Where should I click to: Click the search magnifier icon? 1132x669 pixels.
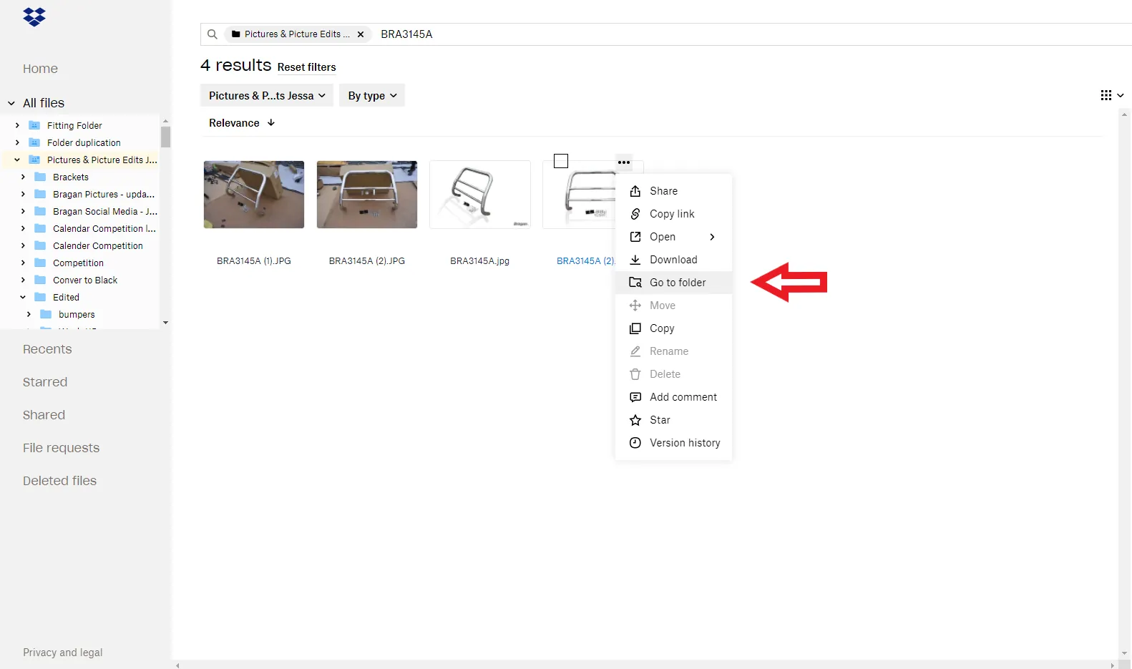213,34
